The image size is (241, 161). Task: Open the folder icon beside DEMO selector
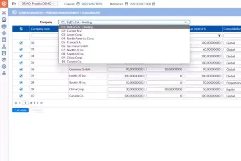click(x=14, y=4)
